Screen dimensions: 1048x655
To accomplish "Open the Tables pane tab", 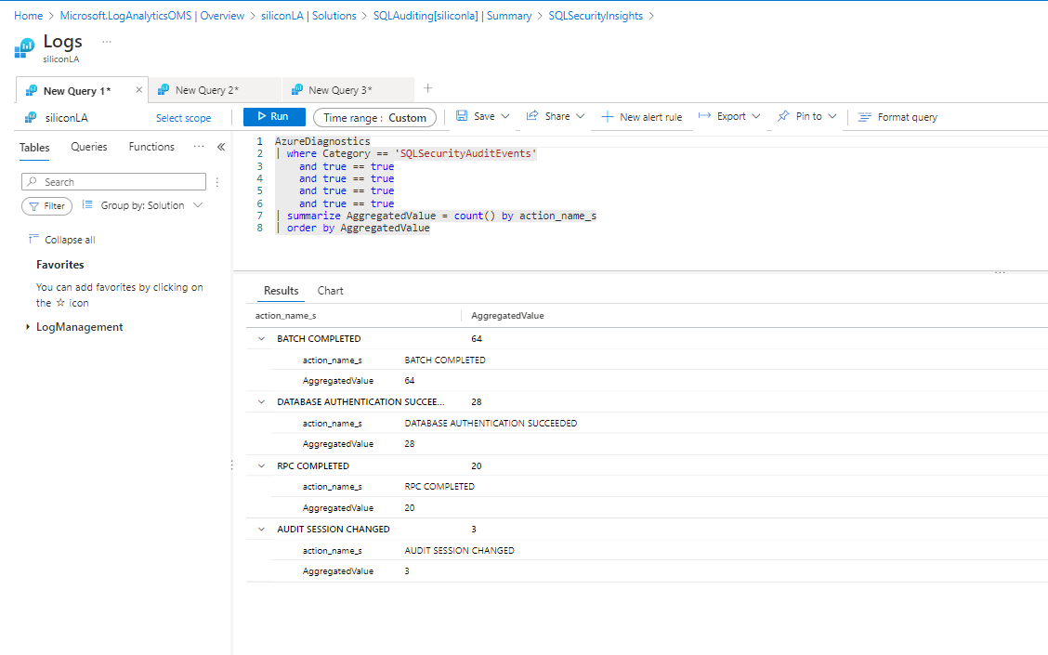I will tap(34, 148).
